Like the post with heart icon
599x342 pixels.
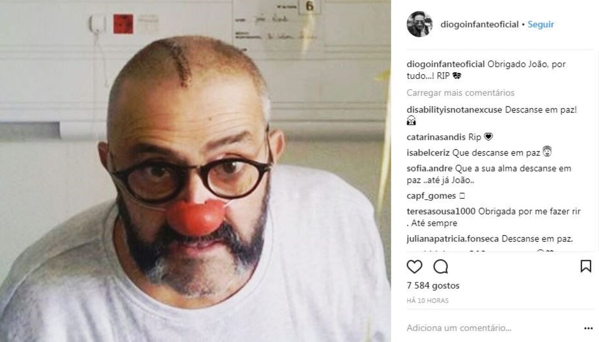pyautogui.click(x=414, y=267)
